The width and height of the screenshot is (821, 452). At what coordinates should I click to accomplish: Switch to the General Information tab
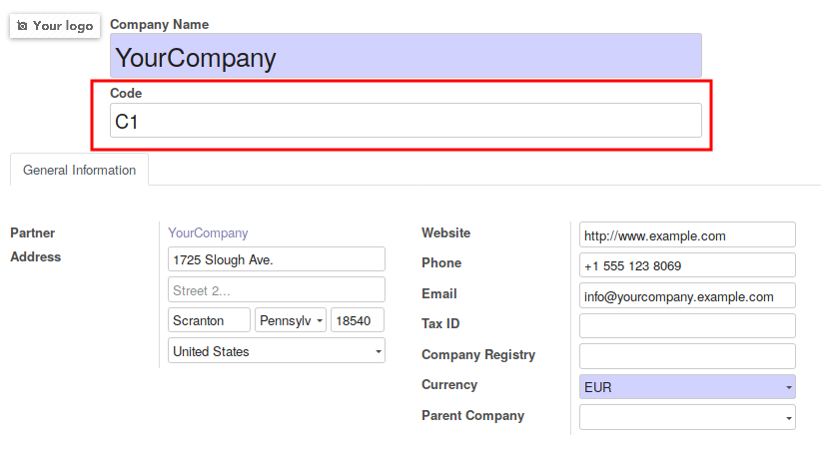79,170
